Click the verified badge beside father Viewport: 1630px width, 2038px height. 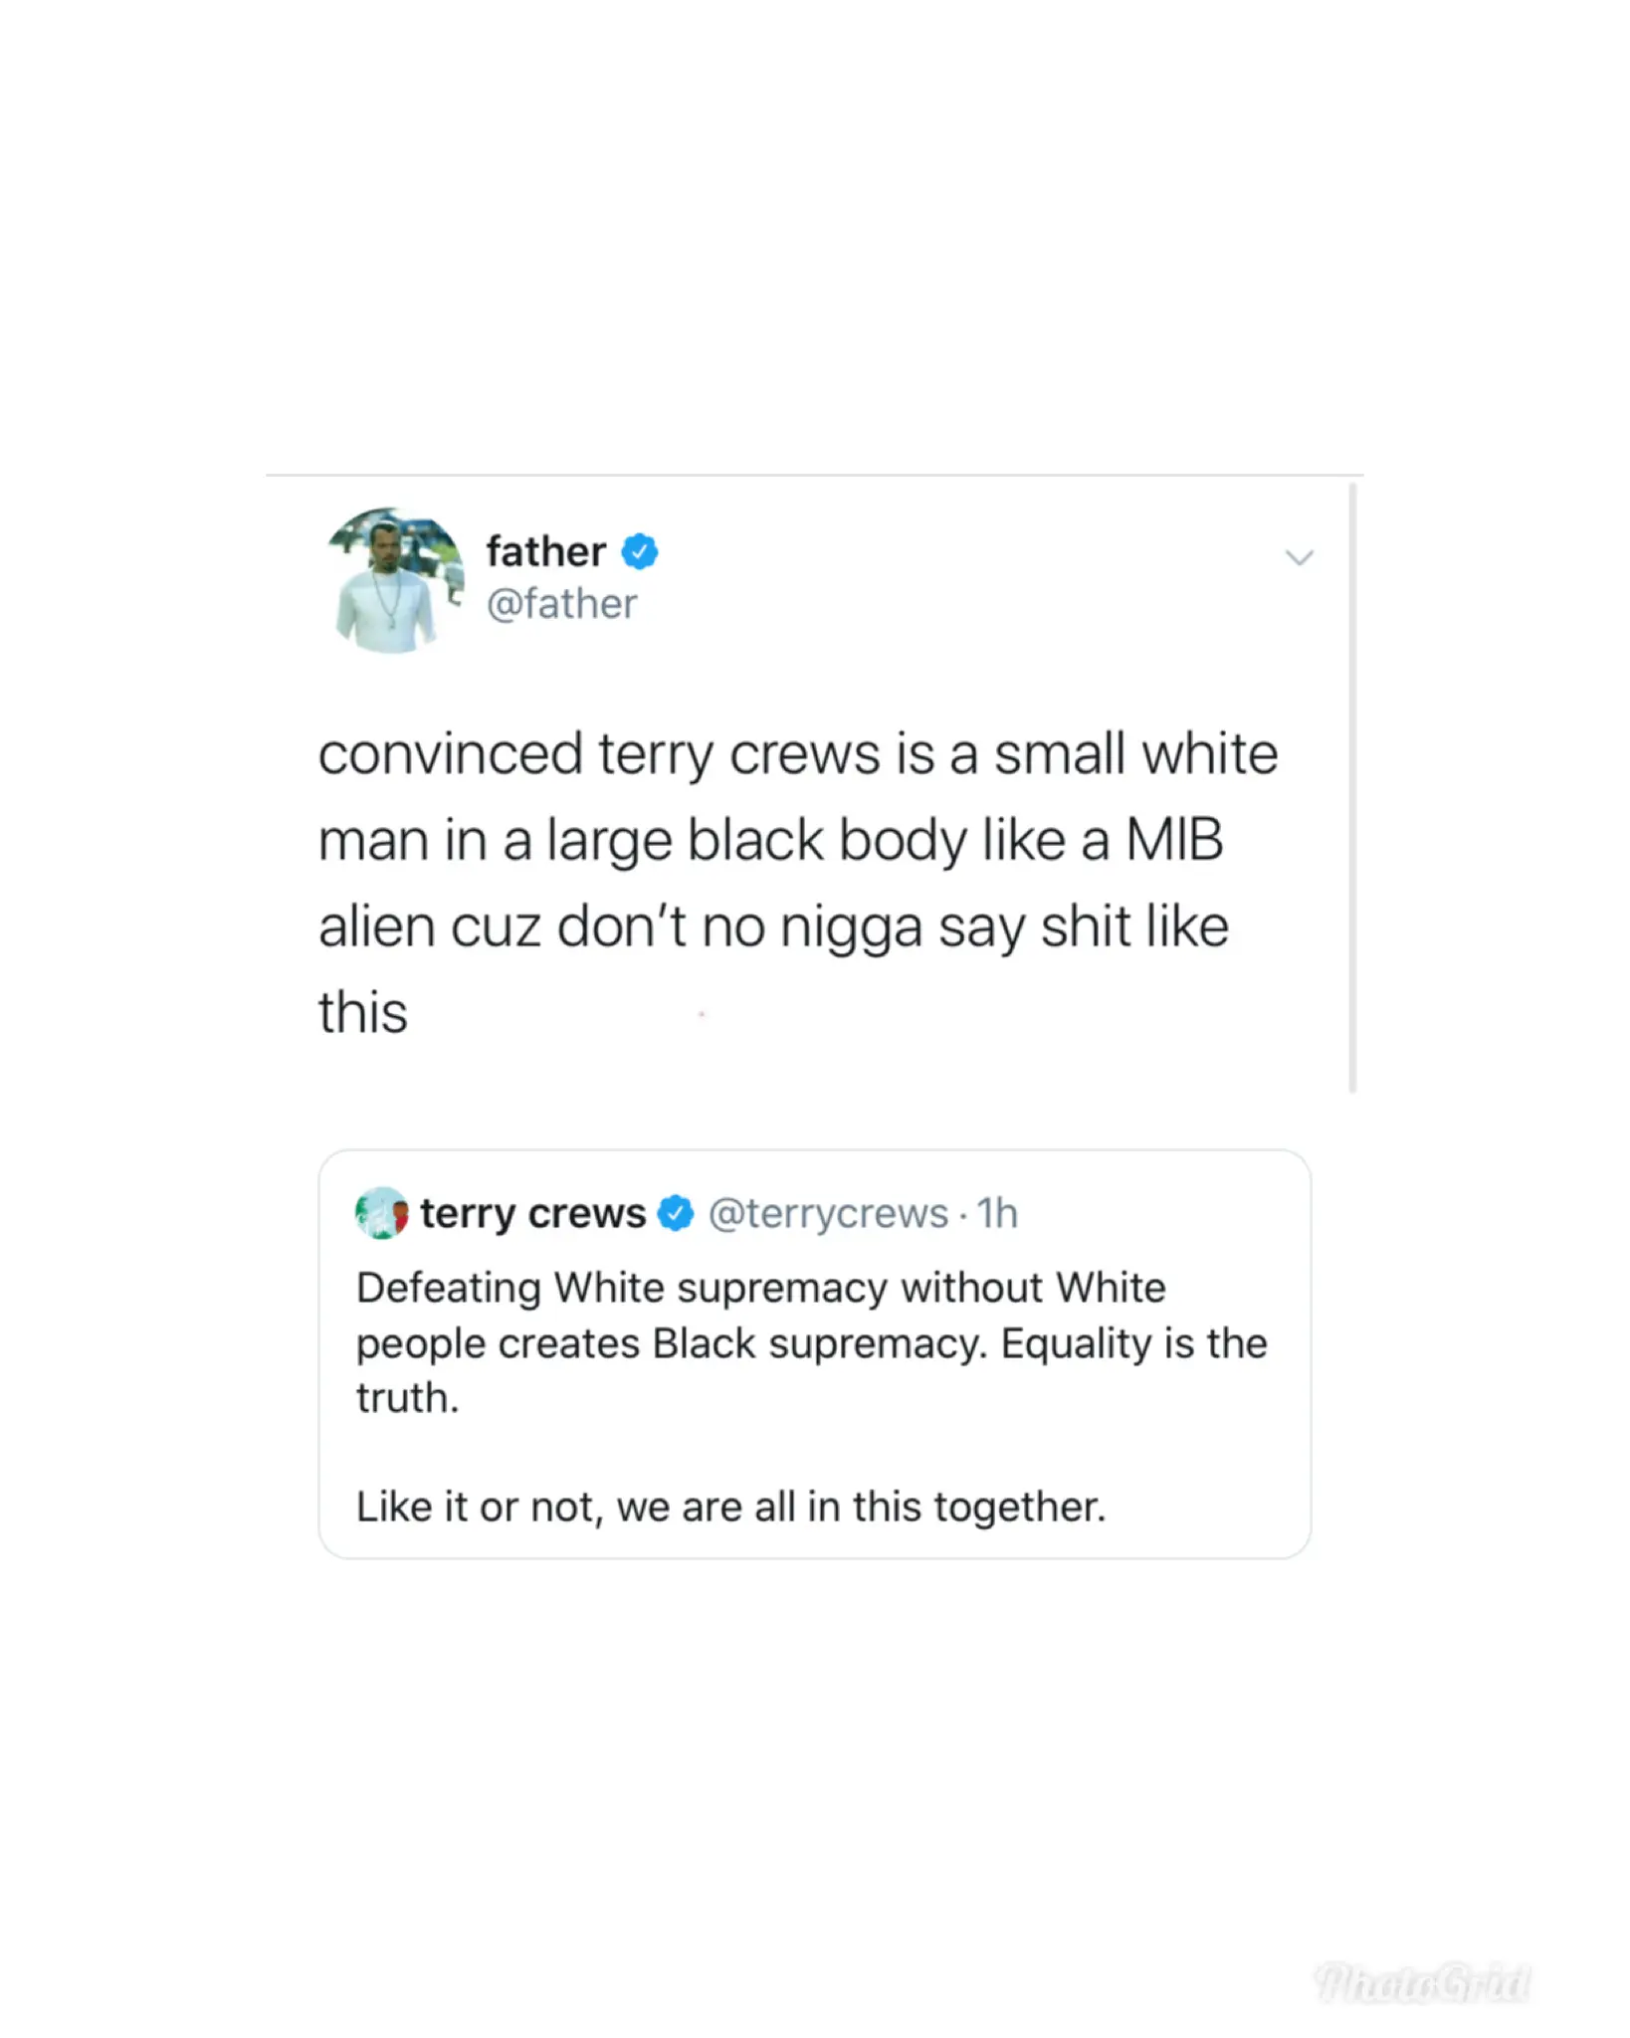tap(640, 551)
